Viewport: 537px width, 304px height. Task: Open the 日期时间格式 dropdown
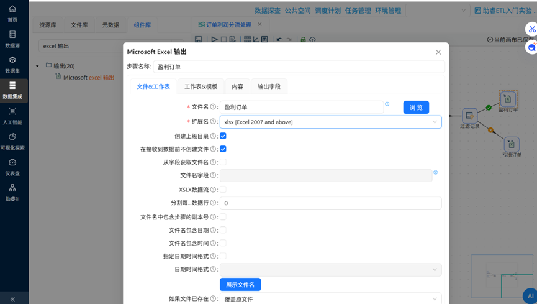pyautogui.click(x=330, y=270)
